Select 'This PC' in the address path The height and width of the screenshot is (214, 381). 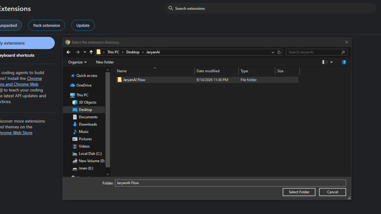[x=113, y=52]
